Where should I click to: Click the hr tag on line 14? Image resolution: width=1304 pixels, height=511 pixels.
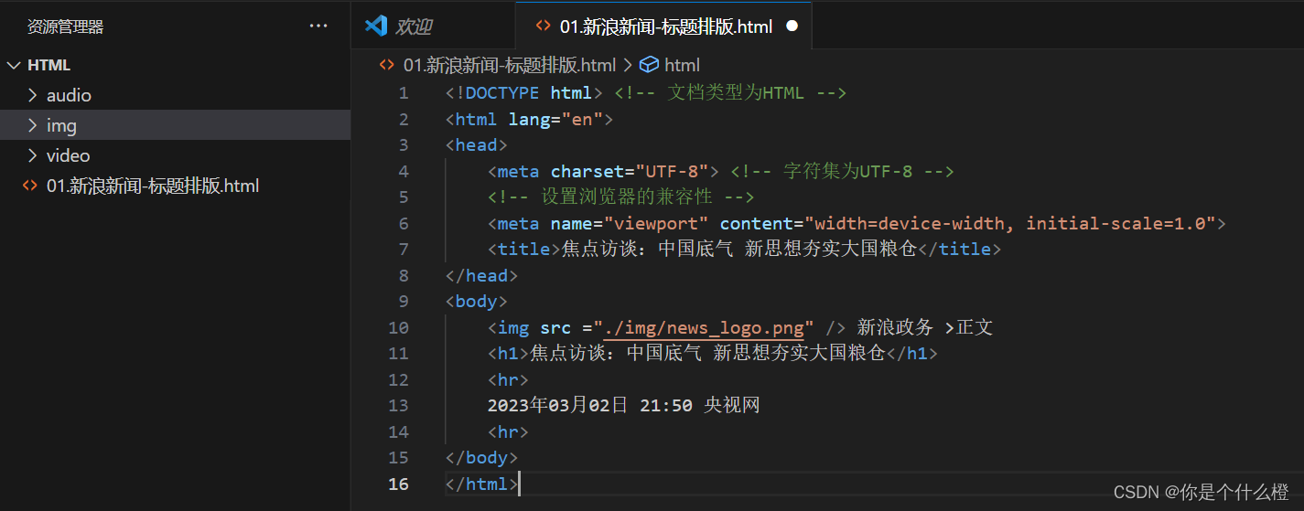click(508, 431)
